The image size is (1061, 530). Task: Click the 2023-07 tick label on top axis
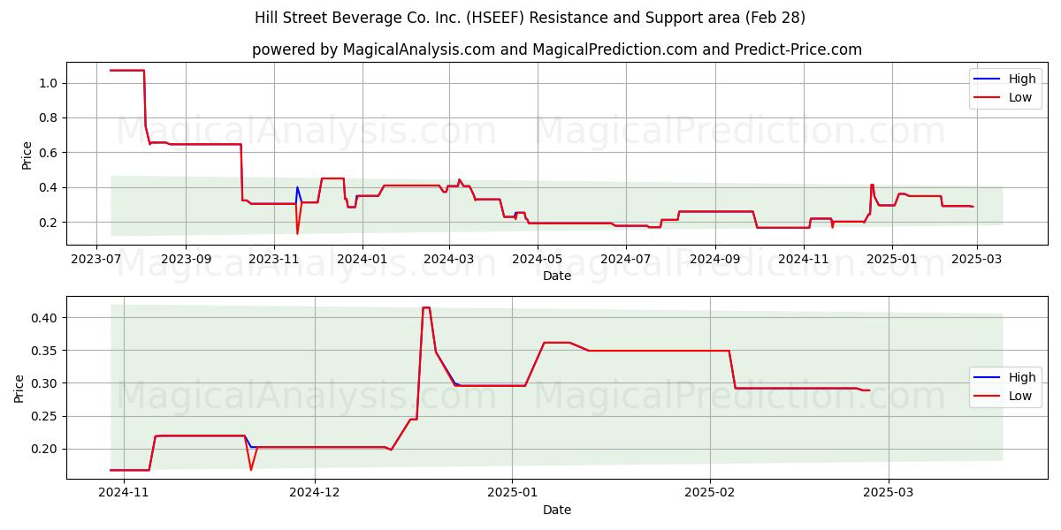point(96,260)
